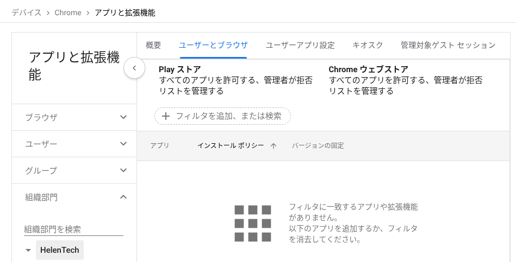Collapse the 組織部門 section

123,197
